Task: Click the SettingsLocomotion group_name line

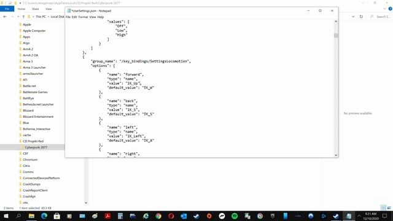Action: 141,61
